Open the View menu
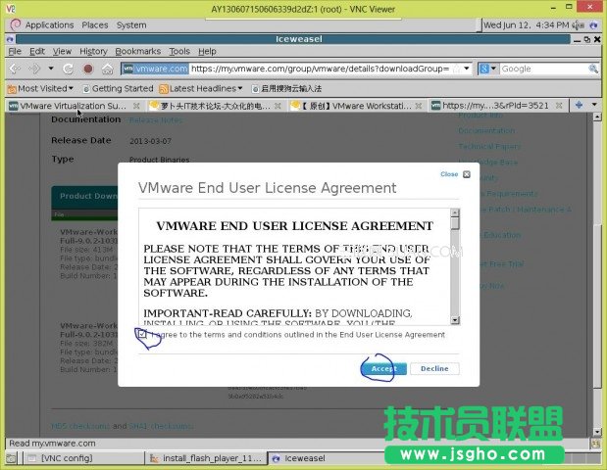607x470 pixels. click(62, 51)
